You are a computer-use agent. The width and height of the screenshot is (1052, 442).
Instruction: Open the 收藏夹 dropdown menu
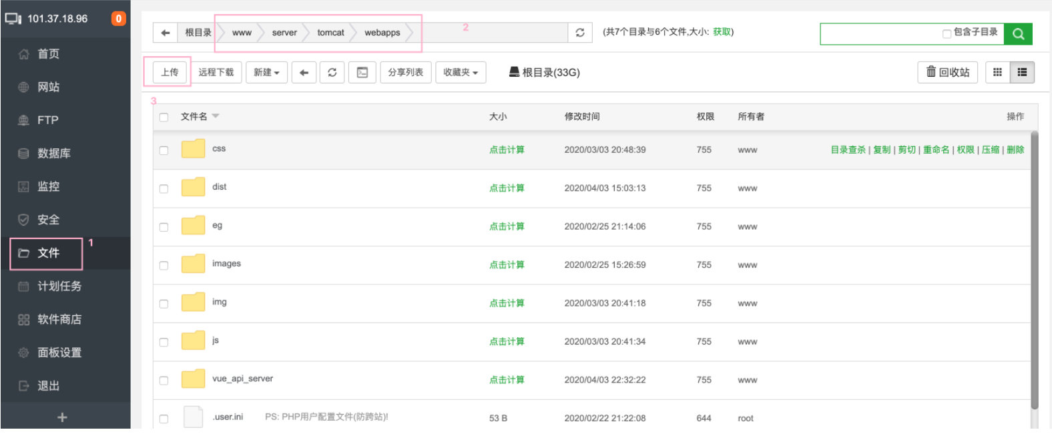pos(461,72)
